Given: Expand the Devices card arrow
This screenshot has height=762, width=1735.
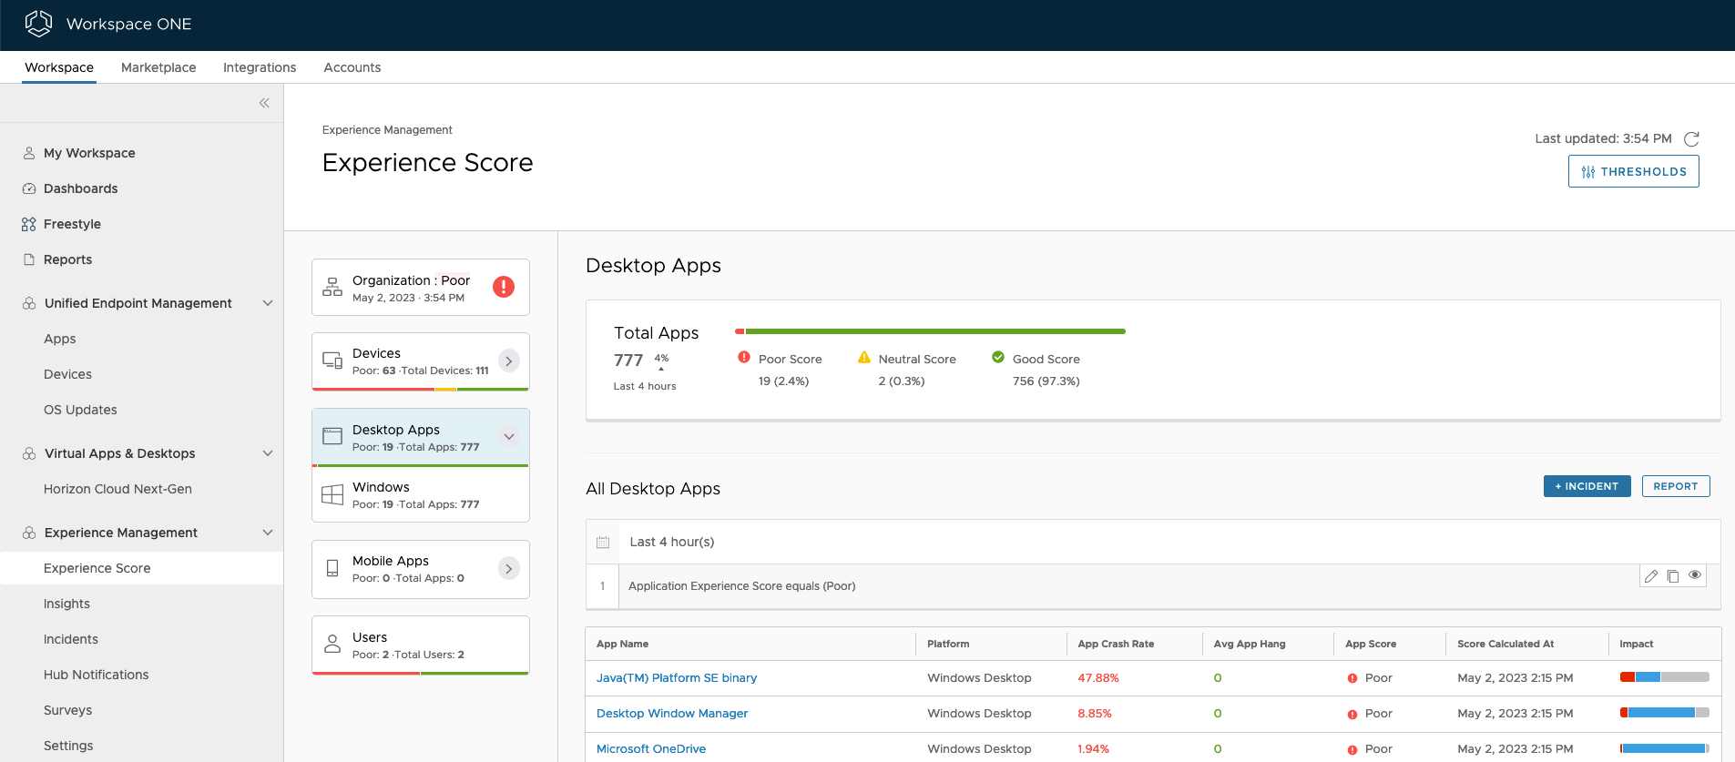Looking at the screenshot, I should [x=509, y=361].
